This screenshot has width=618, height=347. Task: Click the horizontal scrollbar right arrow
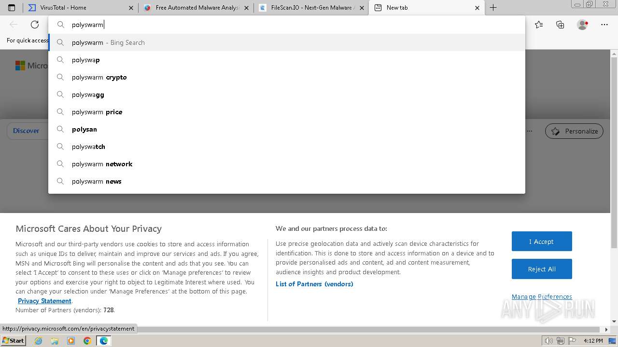point(607,330)
